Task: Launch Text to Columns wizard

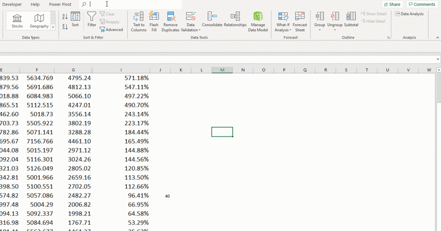Action: click(138, 22)
